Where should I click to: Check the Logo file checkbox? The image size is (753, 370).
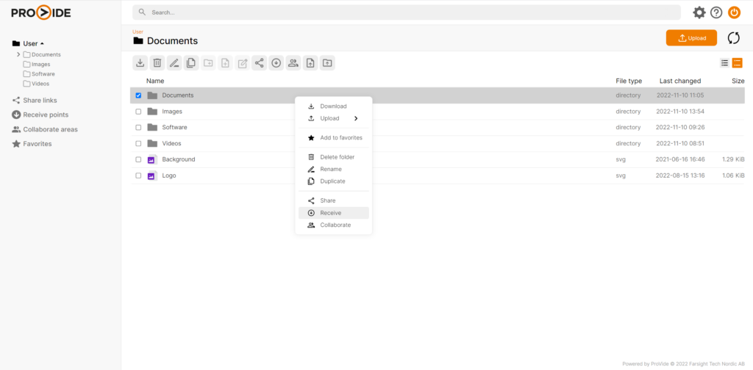point(138,175)
